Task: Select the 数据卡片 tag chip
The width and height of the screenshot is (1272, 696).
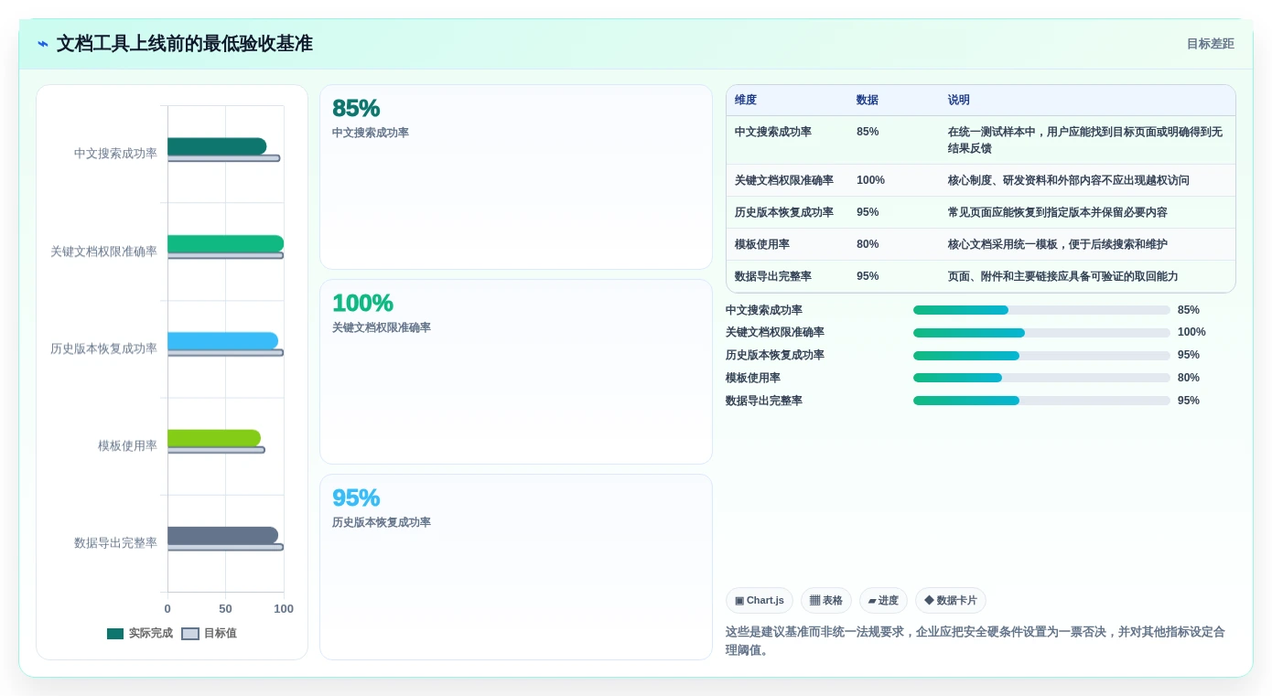Action: coord(951,601)
